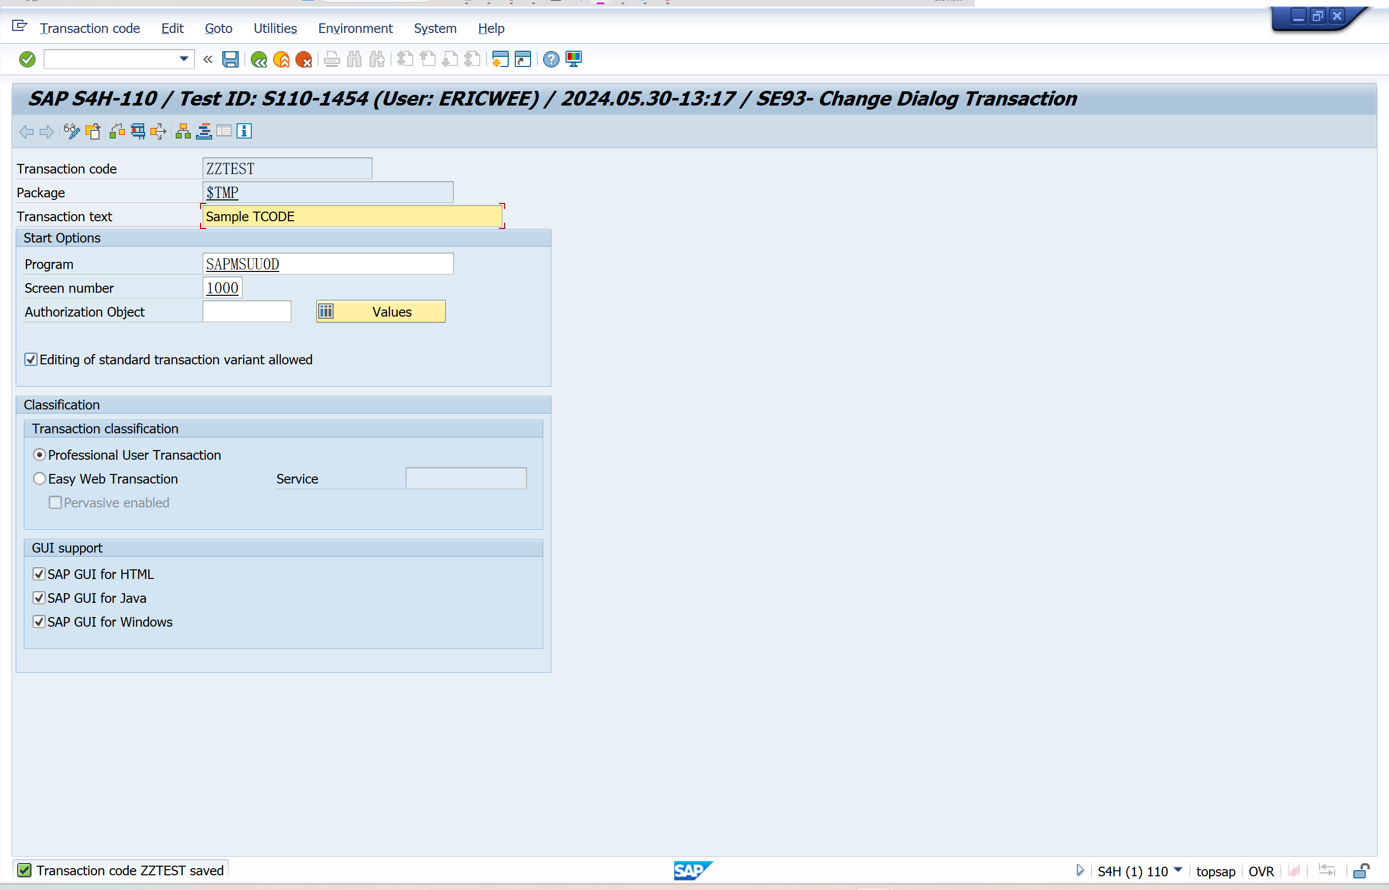Click the blue Information icon
This screenshot has height=890, width=1389.
pos(244,131)
